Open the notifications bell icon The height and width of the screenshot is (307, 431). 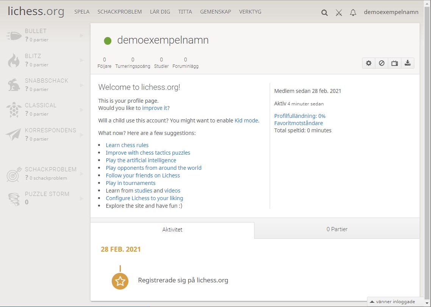click(353, 13)
